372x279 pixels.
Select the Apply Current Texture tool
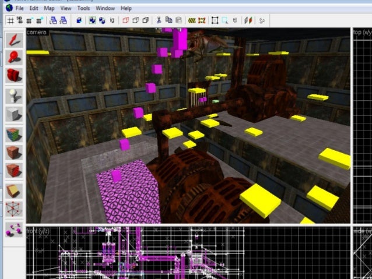(x=14, y=153)
